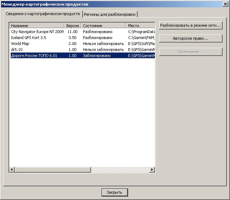Sort products by Состояние column header

pyautogui.click(x=103, y=26)
